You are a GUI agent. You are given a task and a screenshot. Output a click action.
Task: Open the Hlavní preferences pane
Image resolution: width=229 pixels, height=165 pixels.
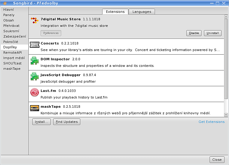click(14, 10)
